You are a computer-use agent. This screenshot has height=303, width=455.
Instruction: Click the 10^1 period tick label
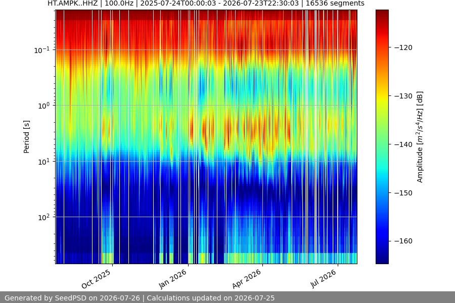43,162
